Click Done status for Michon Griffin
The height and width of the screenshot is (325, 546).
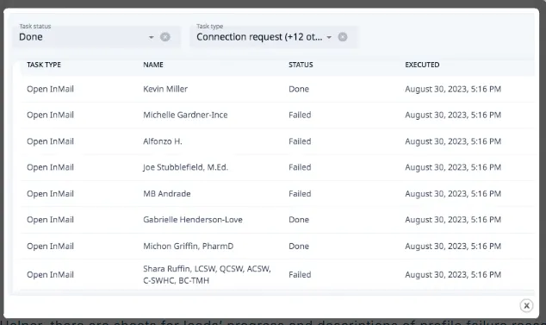click(x=299, y=247)
